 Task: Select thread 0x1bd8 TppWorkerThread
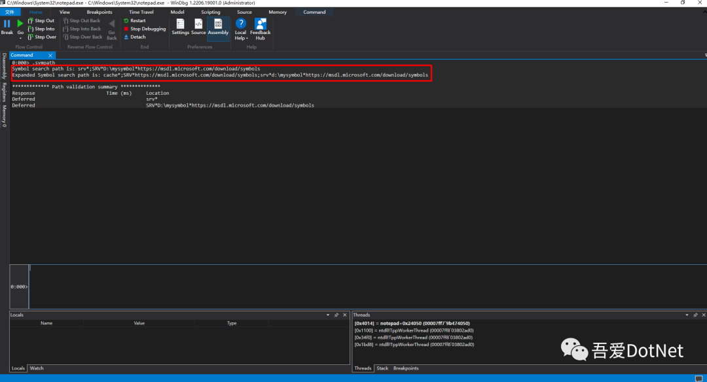coord(414,345)
